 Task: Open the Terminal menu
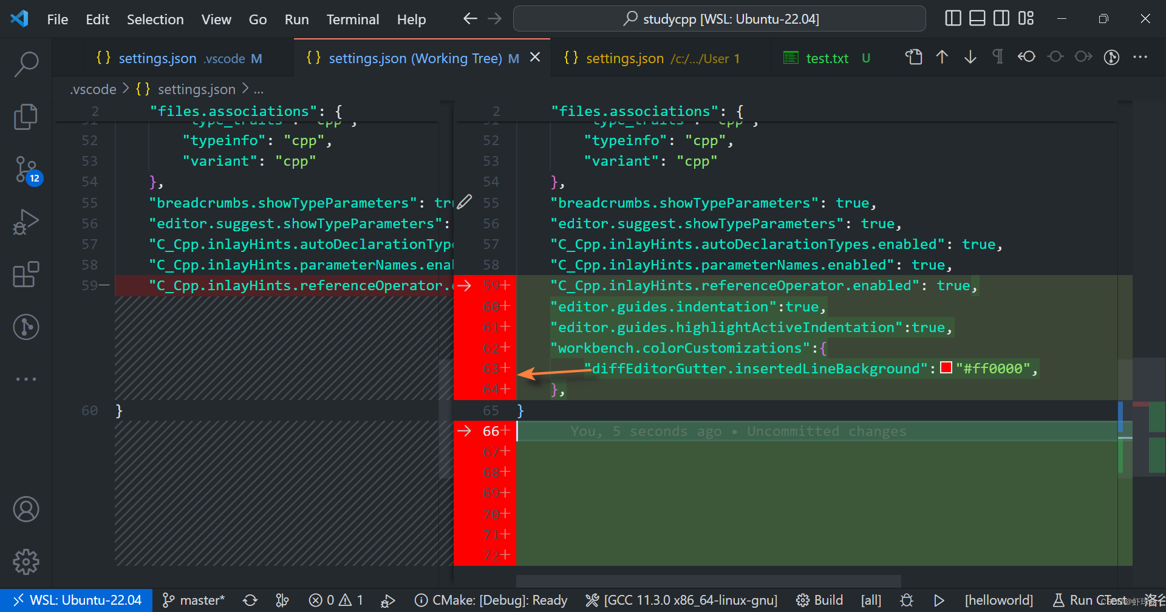[353, 19]
